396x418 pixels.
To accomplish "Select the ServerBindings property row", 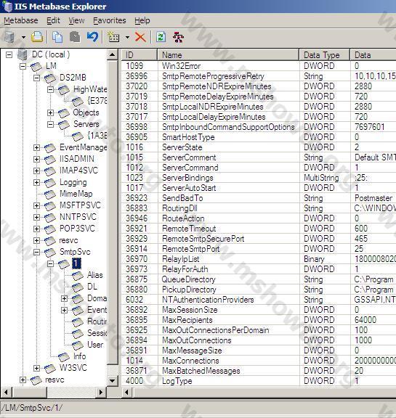I will coord(259,178).
